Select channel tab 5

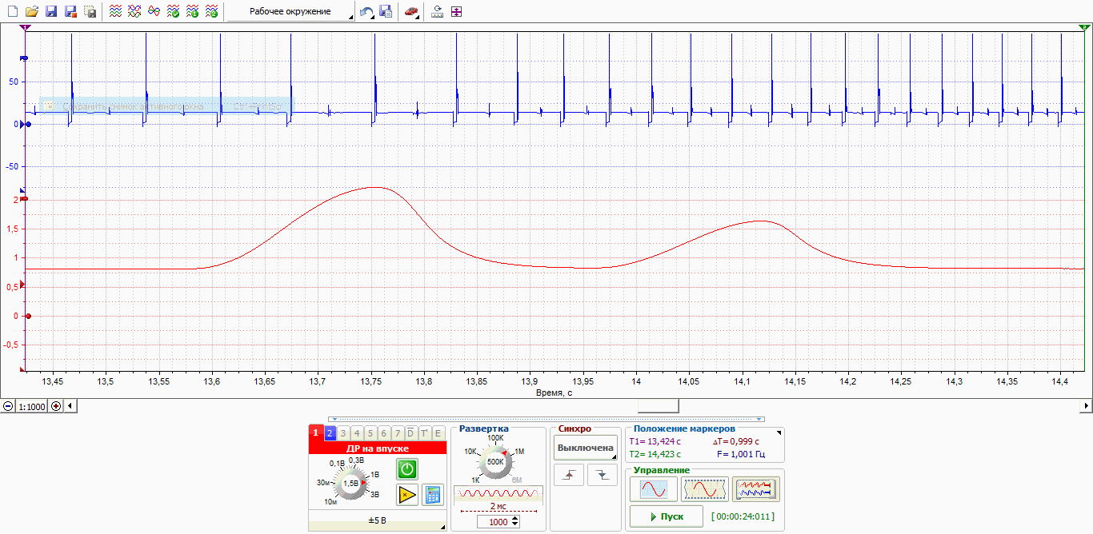370,432
